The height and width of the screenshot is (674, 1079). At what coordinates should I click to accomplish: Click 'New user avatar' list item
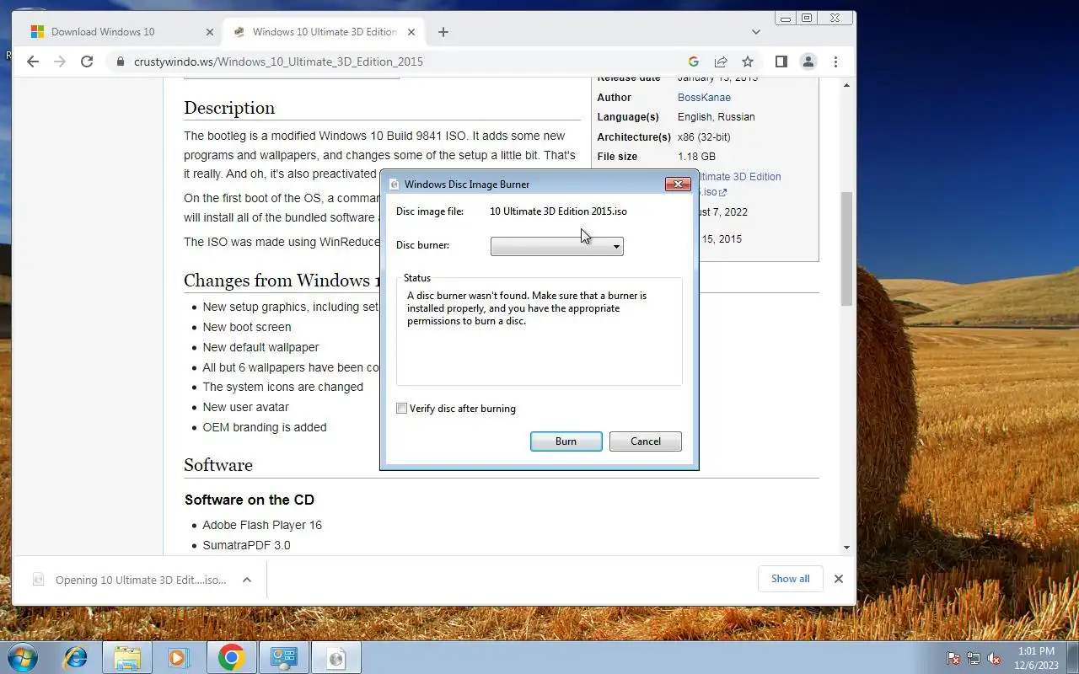coord(245,407)
